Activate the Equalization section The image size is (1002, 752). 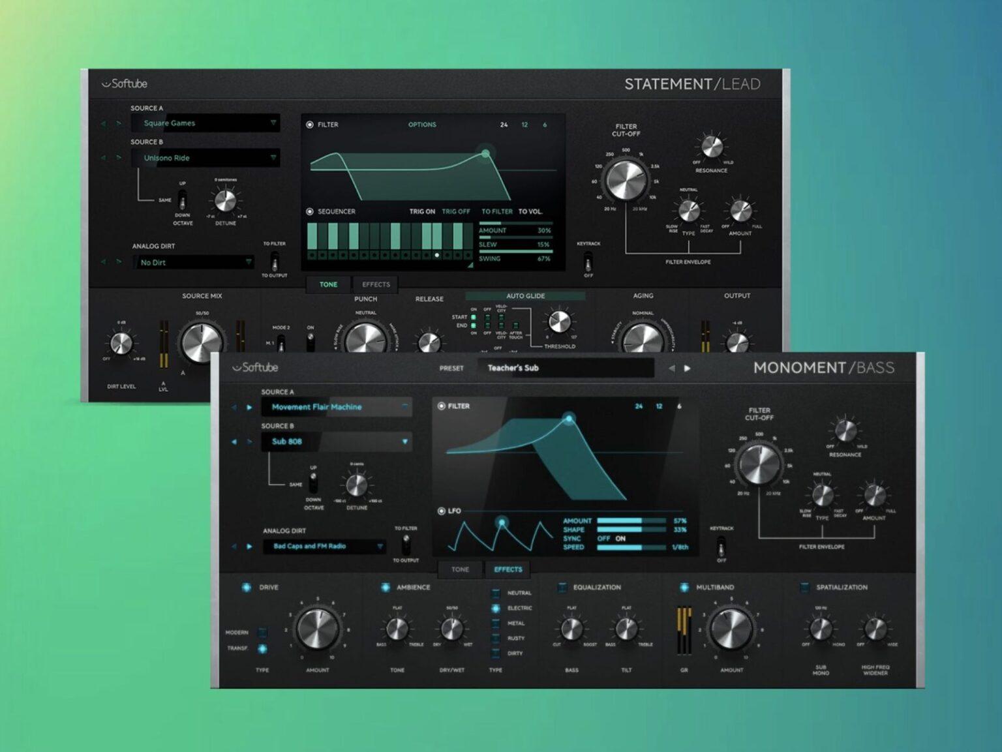562,587
